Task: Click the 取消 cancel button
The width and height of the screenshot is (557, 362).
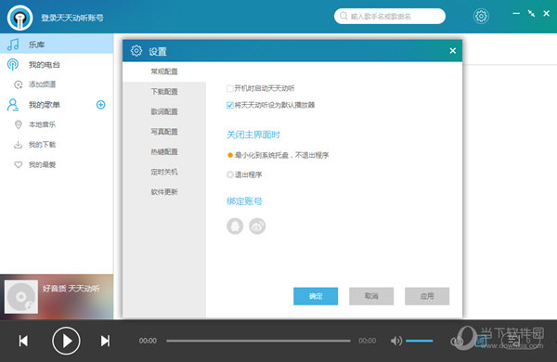Action: (x=371, y=296)
